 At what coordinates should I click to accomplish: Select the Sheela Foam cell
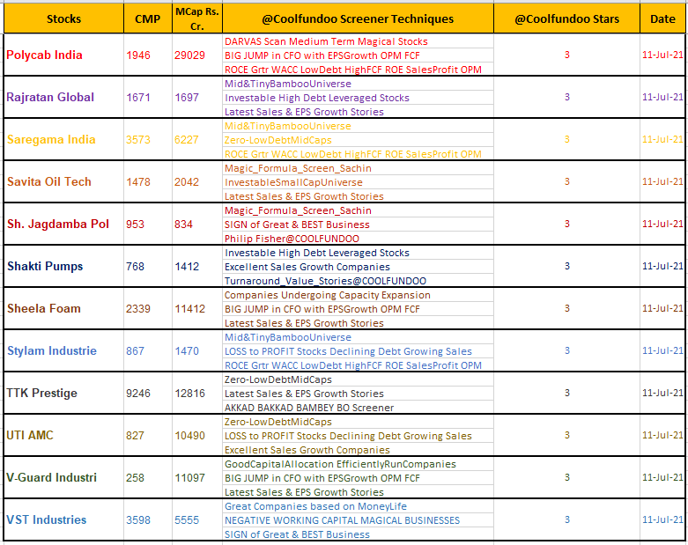63,309
